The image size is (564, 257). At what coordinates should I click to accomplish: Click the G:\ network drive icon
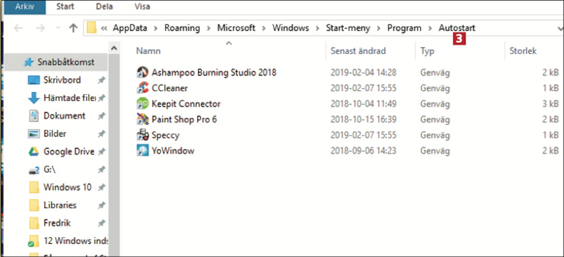34,170
